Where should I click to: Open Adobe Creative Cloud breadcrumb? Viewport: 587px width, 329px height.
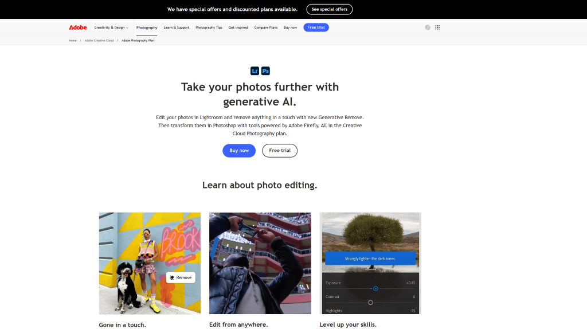[x=99, y=41]
